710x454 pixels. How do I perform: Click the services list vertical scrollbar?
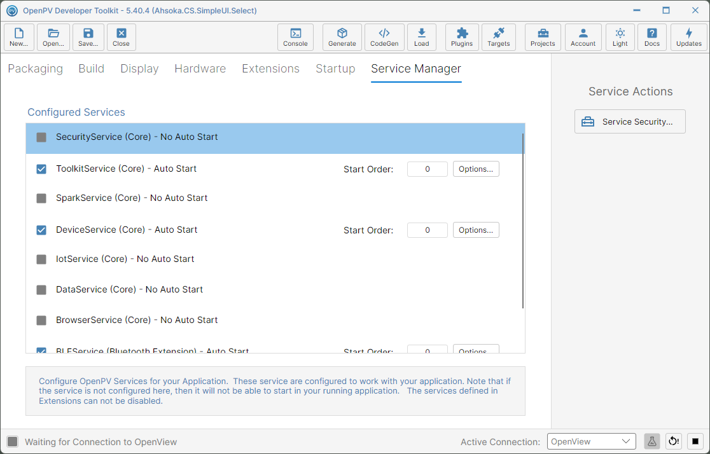(523, 221)
